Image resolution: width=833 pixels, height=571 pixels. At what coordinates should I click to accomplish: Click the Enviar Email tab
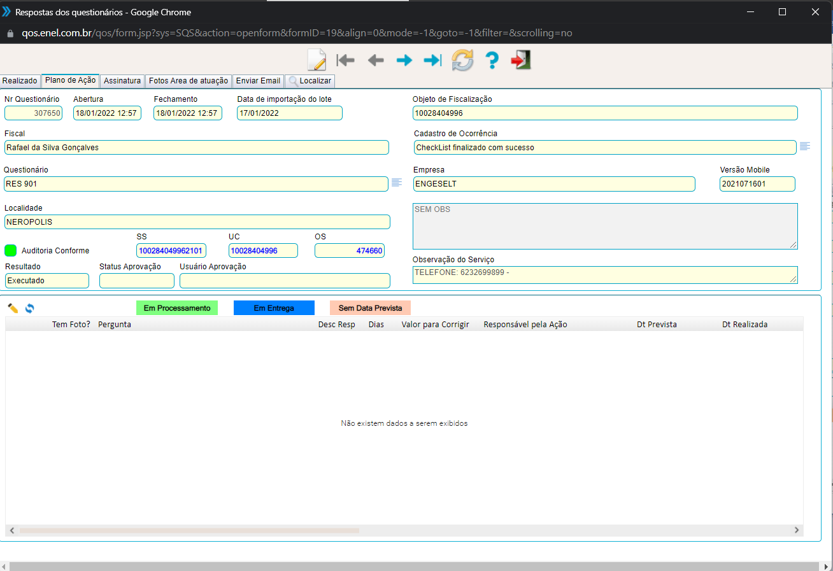[258, 81]
